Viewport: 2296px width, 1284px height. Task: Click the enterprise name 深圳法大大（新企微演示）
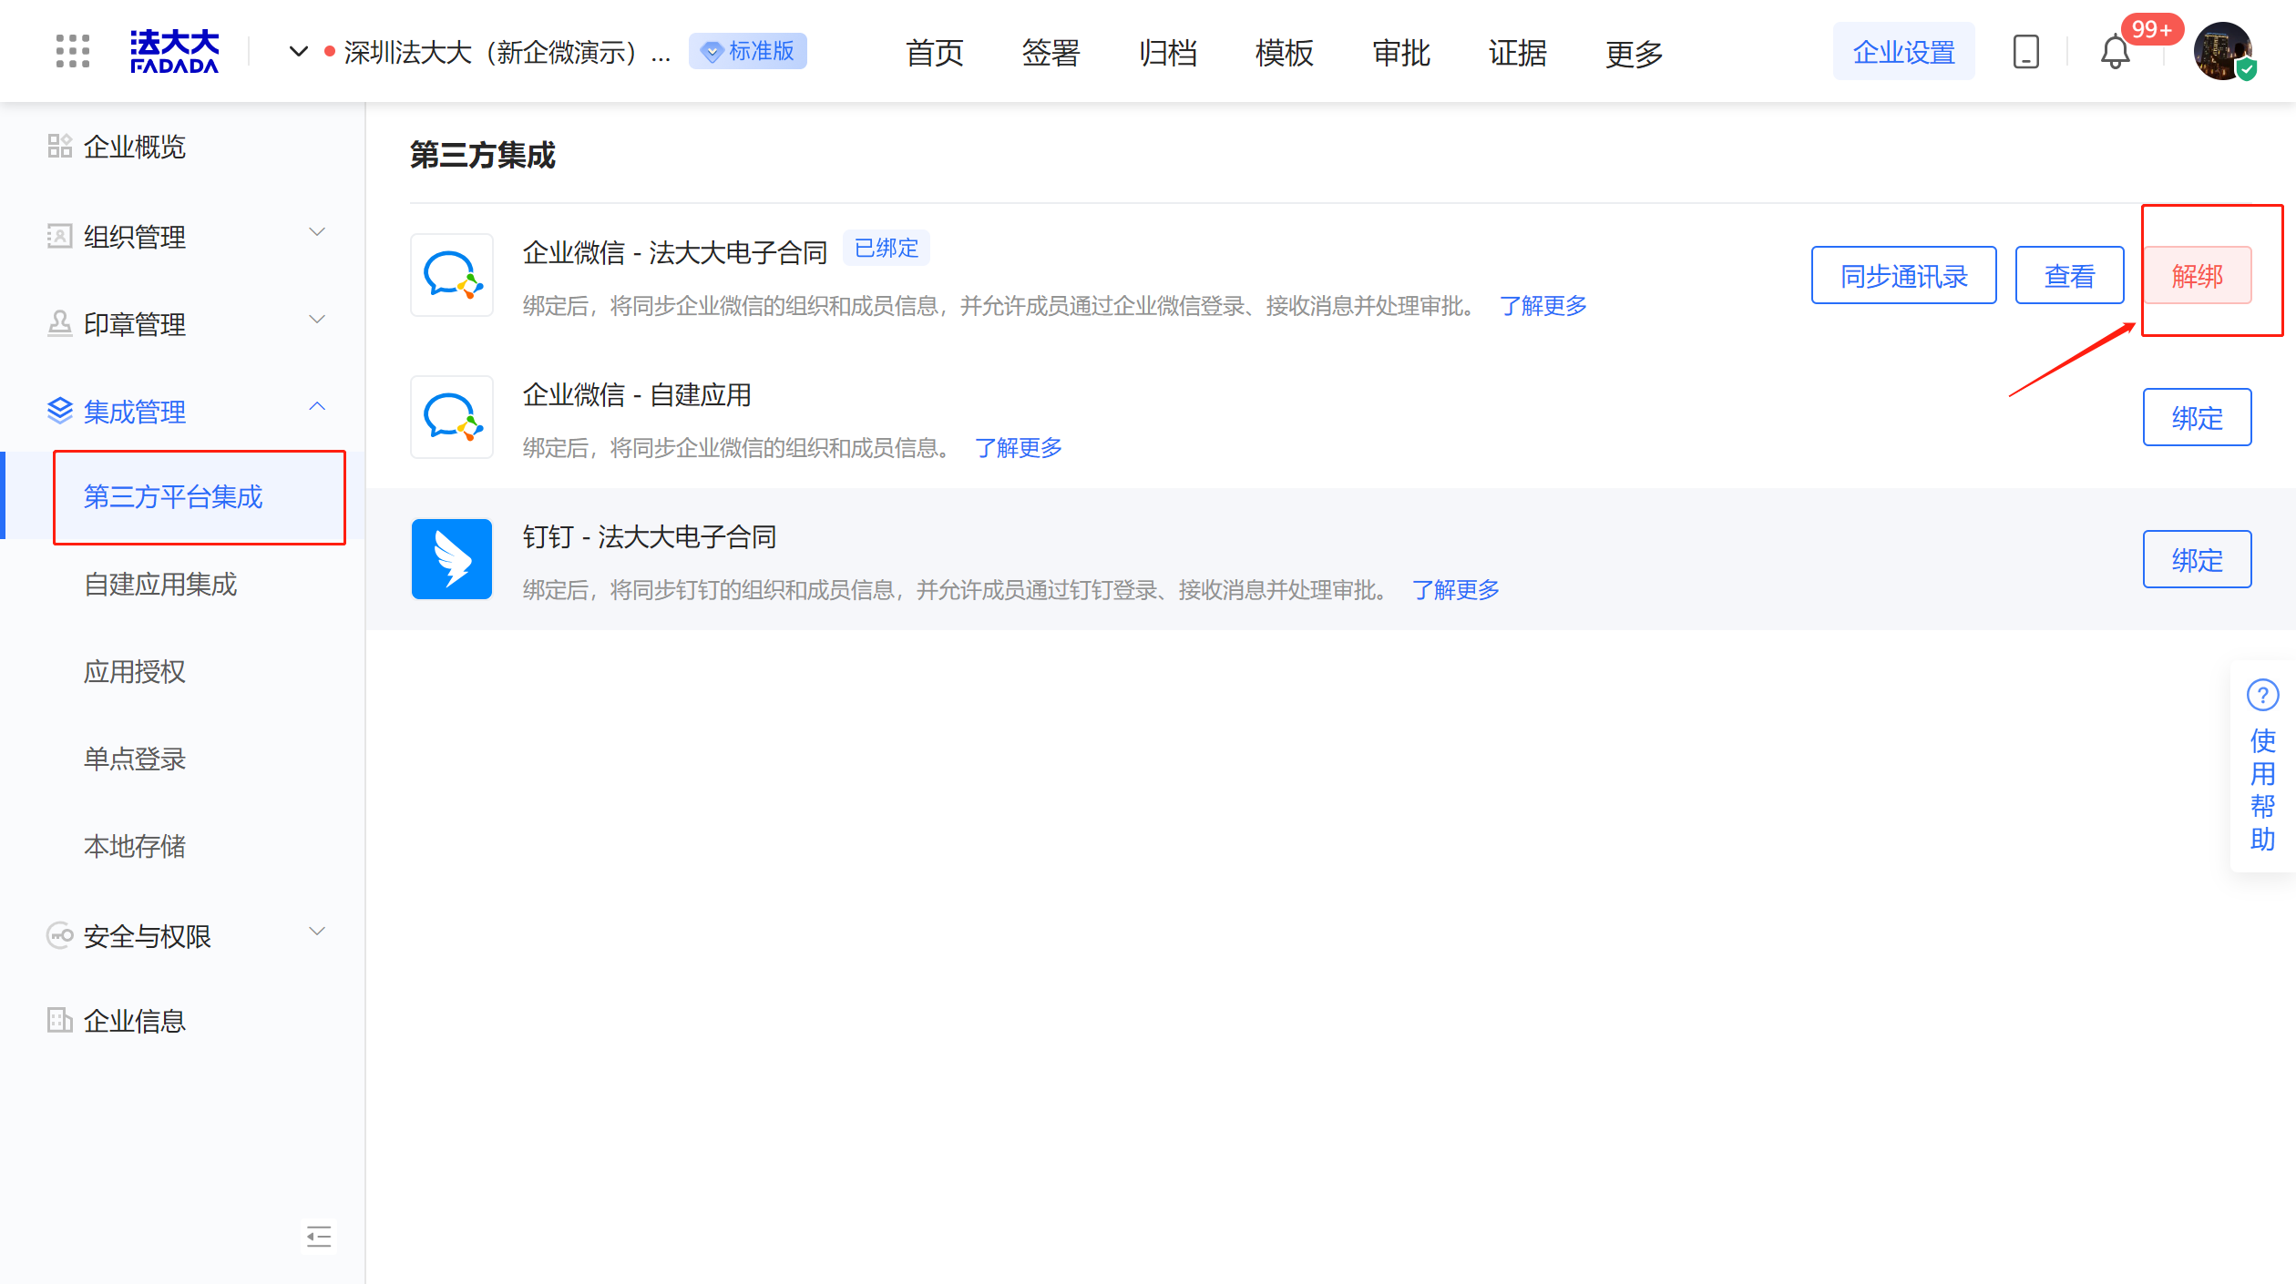507,52
